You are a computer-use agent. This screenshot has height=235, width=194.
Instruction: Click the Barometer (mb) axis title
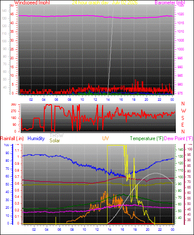point(170,3)
